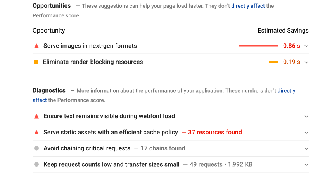Expand Keep request counts low chevron
This screenshot has height=179, width=332.
(306, 165)
